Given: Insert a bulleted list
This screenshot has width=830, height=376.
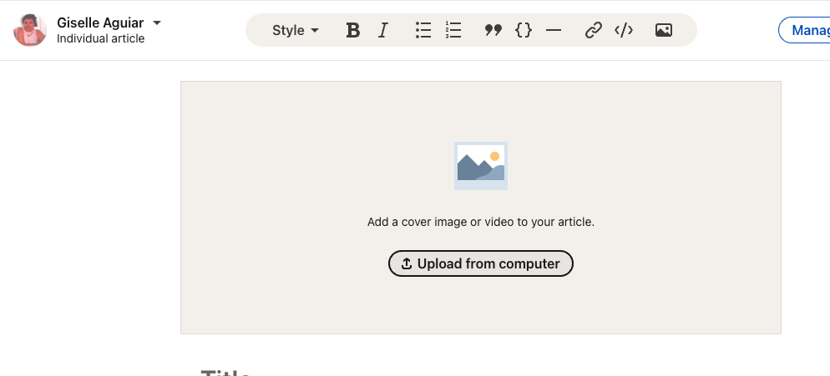Looking at the screenshot, I should point(423,31).
